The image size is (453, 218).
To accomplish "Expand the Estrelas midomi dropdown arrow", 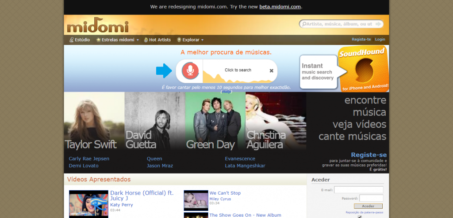I will click(138, 40).
